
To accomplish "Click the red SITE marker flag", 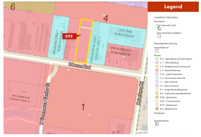I will (70, 36).
